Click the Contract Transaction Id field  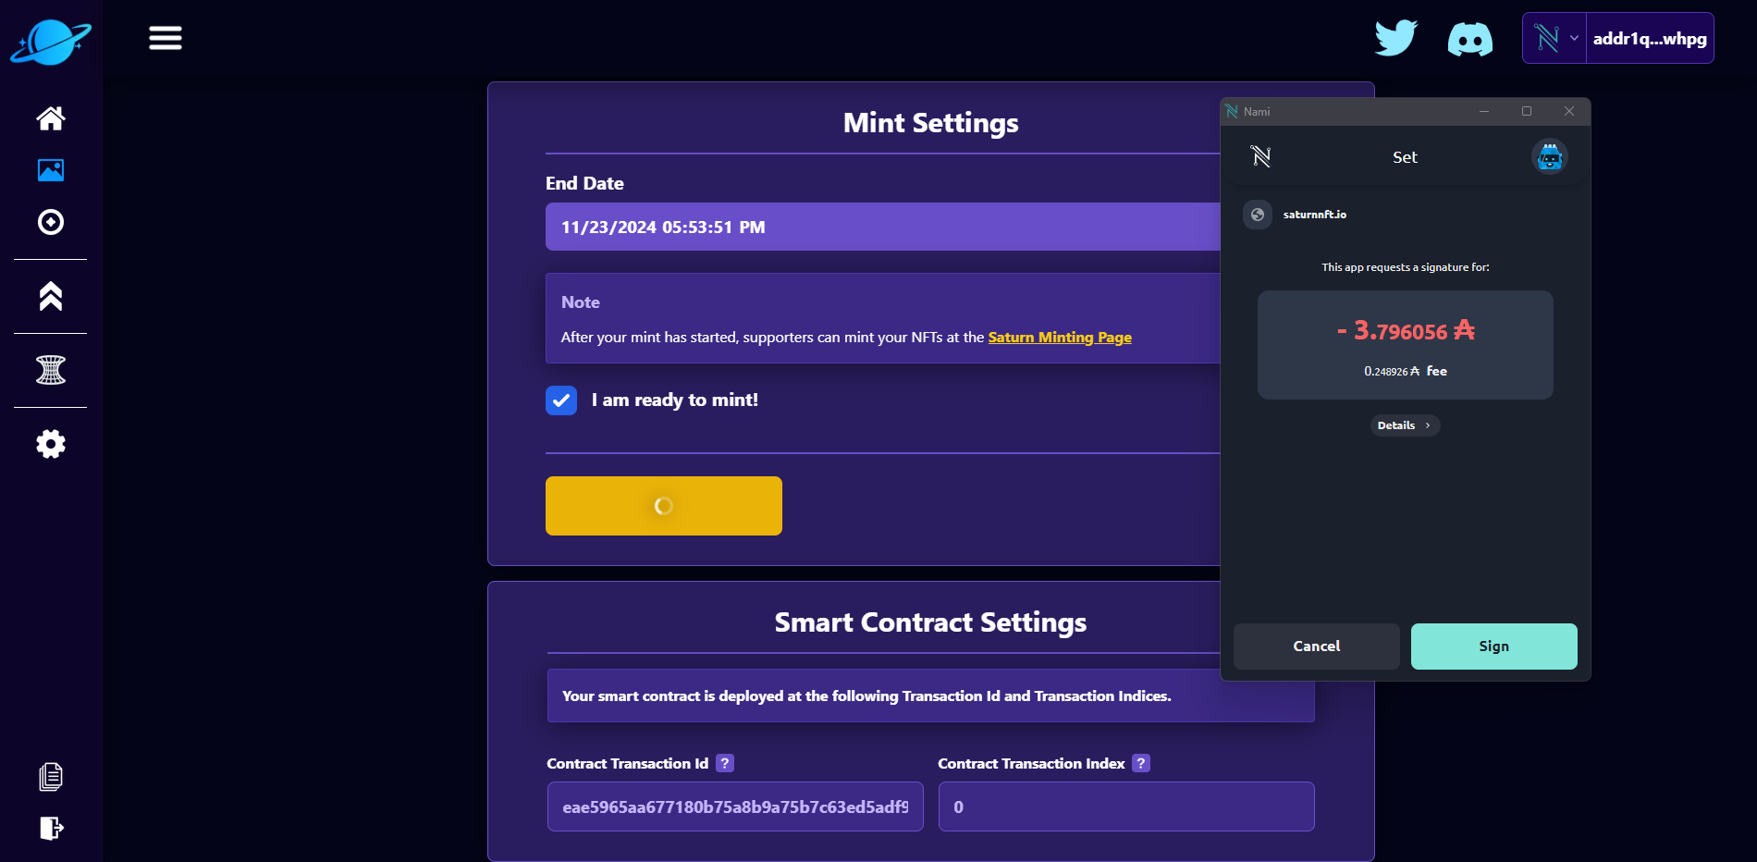click(x=735, y=807)
